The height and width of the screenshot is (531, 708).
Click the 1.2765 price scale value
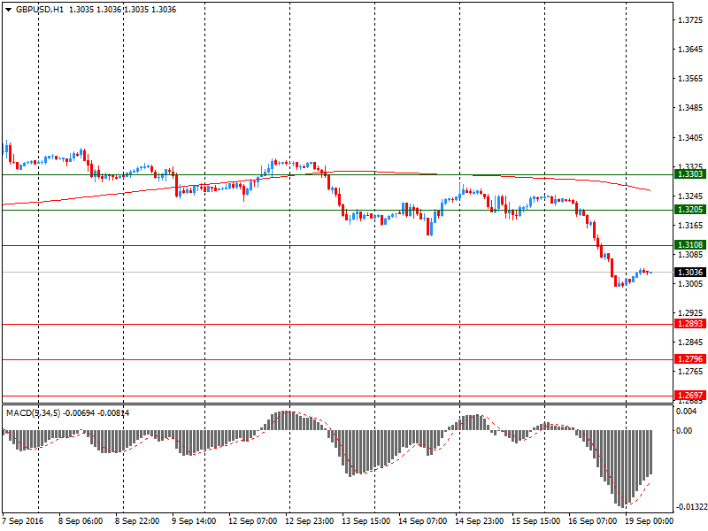pyautogui.click(x=691, y=372)
